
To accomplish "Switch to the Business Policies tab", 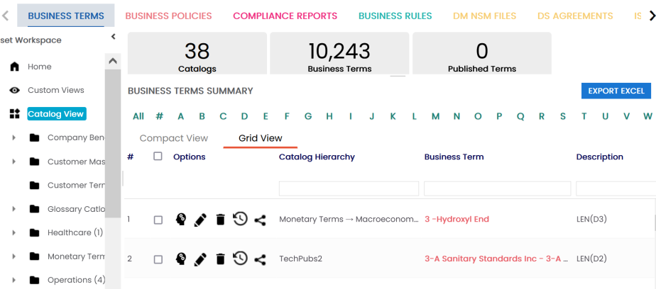I will [x=168, y=16].
